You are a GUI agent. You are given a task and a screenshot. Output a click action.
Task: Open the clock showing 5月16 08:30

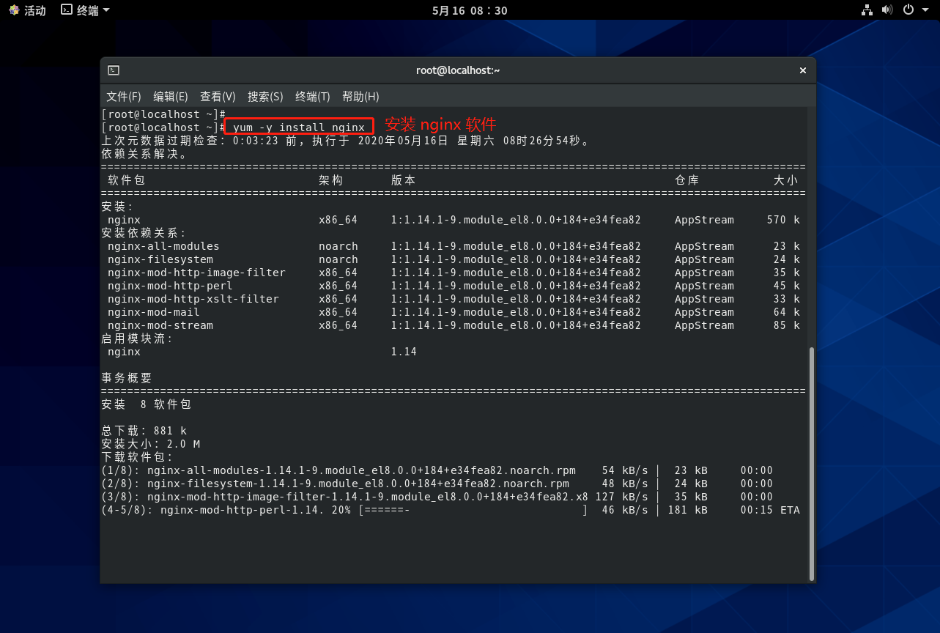click(x=470, y=10)
